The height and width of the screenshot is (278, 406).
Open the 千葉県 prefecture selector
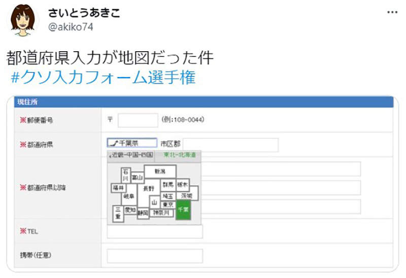point(131,144)
